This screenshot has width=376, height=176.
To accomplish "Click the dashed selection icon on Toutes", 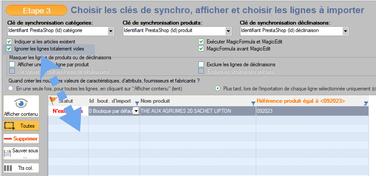I will pos(9,126).
